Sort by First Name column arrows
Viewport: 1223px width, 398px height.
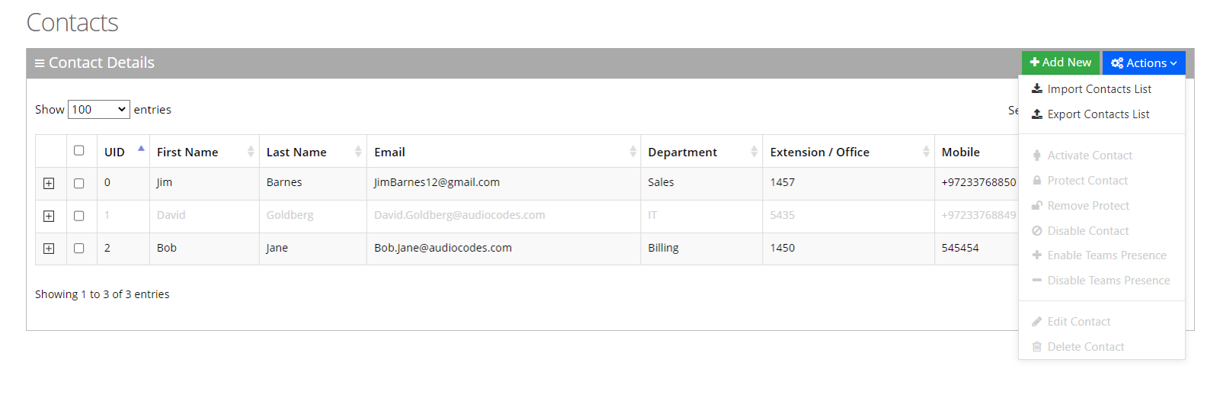(251, 152)
